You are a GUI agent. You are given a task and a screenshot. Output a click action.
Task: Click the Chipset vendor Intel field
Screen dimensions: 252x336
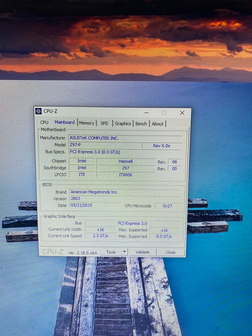click(82, 161)
